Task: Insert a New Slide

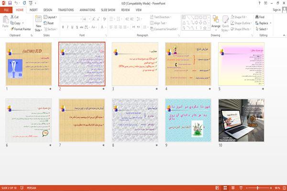Action: click(x=38, y=23)
